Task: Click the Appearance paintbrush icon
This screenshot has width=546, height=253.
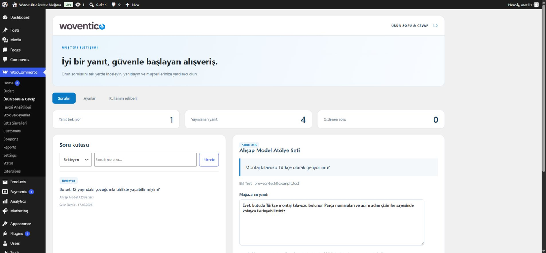Action: (x=5, y=224)
